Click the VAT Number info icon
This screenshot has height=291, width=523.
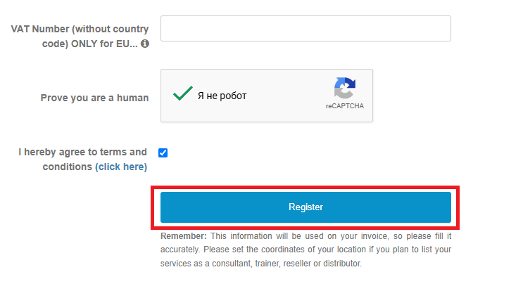pos(145,44)
